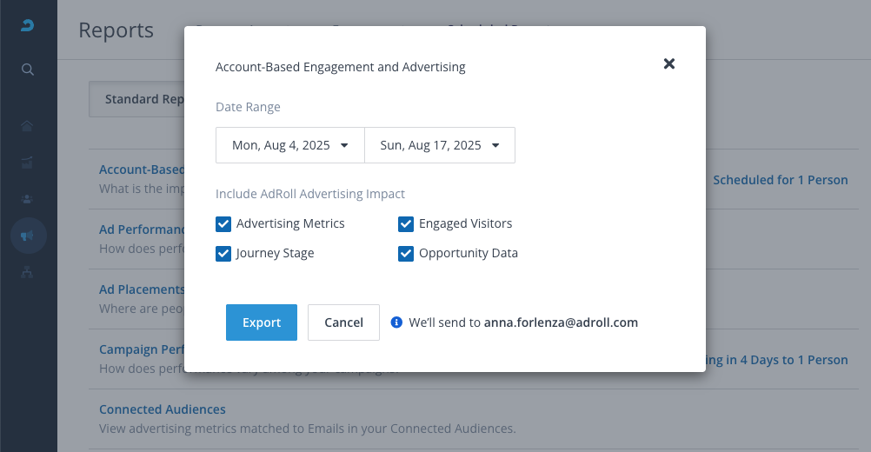Uncheck the Advertising Metrics checkbox
The image size is (871, 452).
pyautogui.click(x=223, y=224)
